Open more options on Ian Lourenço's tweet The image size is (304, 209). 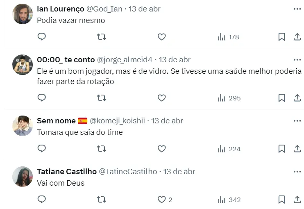click(x=297, y=9)
